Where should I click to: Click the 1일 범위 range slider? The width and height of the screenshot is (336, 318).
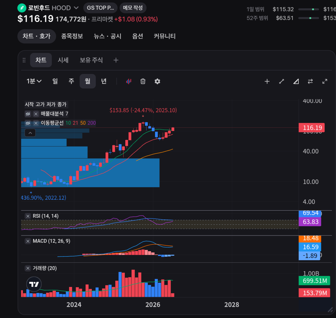click(309, 9)
